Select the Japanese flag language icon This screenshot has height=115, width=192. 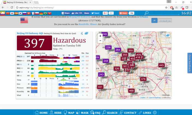[x=12, y=13]
